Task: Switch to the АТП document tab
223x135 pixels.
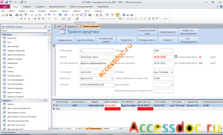Action: pos(57,26)
